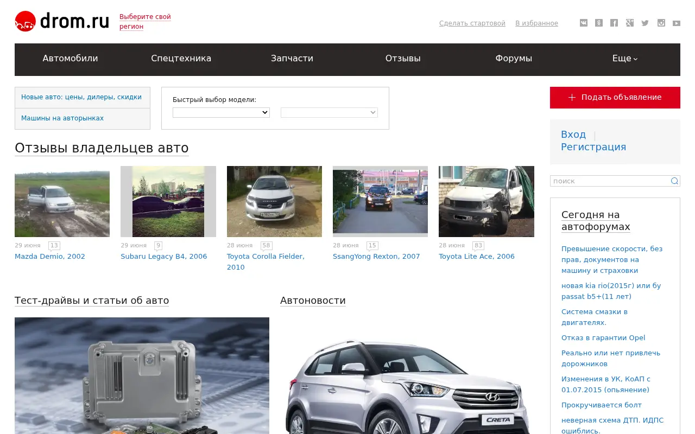Expand the Еще menu
The image size is (695, 434).
625,59
